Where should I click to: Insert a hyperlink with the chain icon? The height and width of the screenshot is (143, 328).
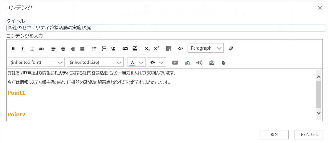tap(125, 48)
